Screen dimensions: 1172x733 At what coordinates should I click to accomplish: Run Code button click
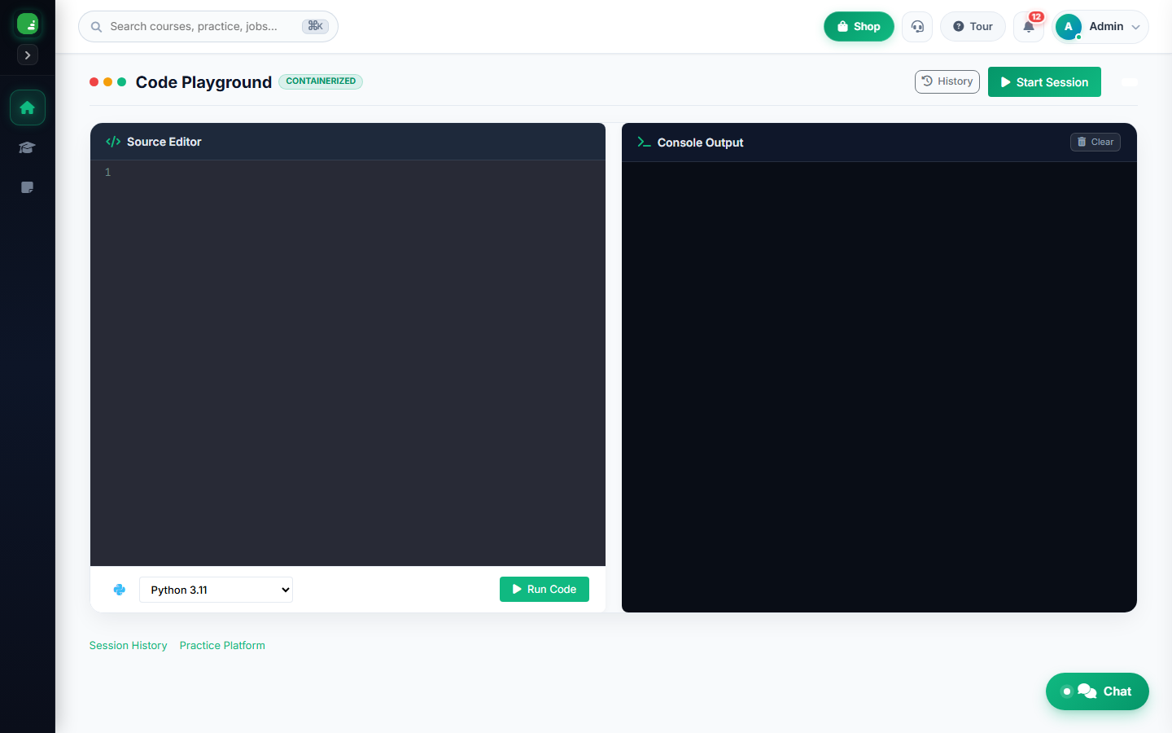pos(544,589)
